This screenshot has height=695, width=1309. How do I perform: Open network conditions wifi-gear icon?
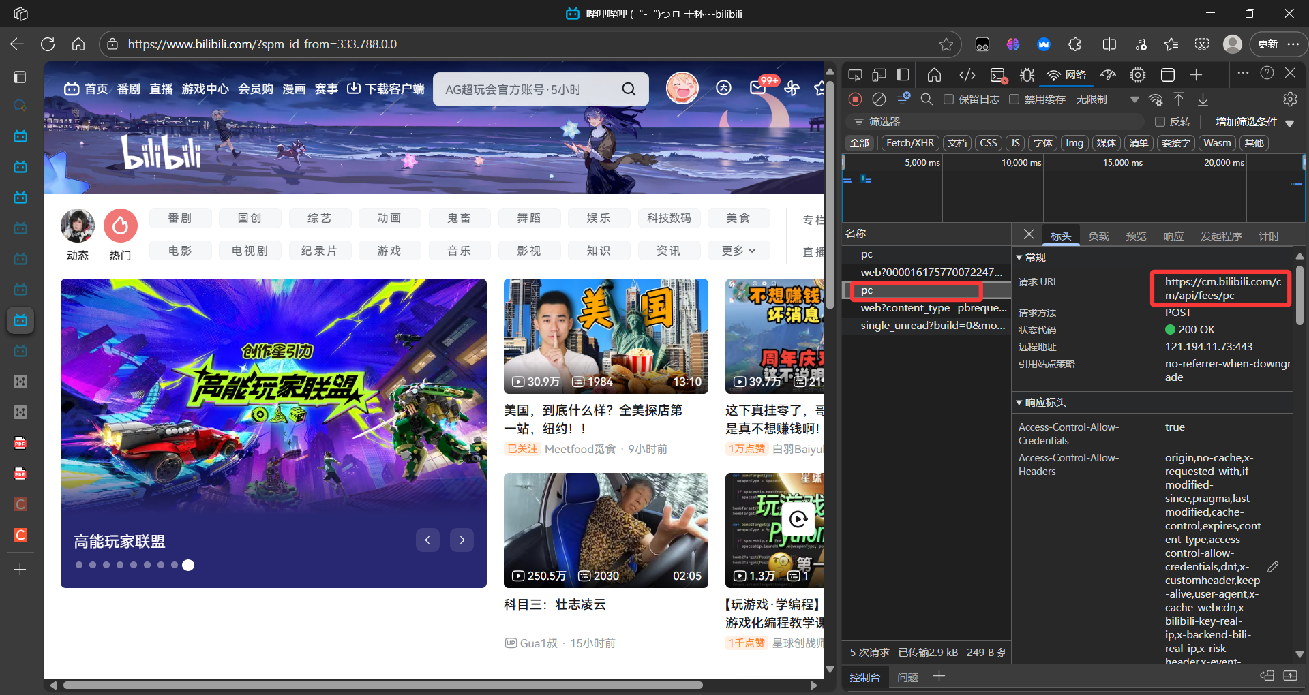click(1156, 99)
